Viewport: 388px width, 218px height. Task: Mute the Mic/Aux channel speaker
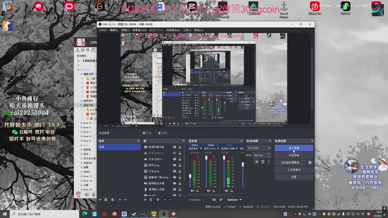coord(209,190)
